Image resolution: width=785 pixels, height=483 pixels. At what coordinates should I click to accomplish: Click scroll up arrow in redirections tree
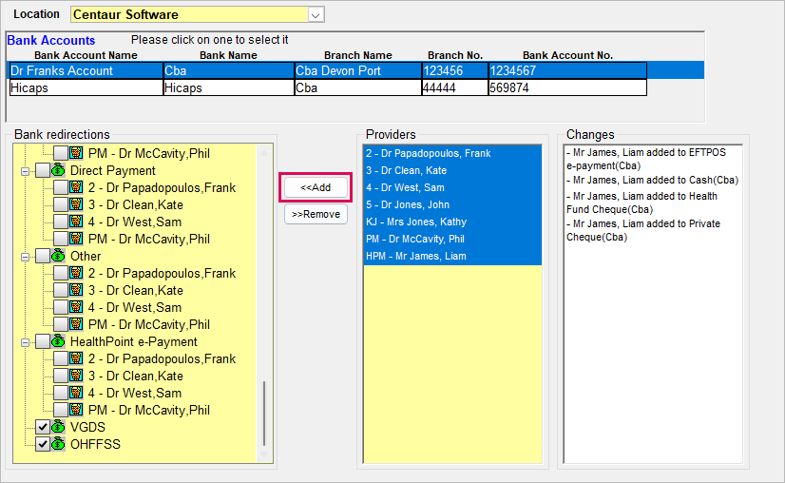pyautogui.click(x=264, y=152)
